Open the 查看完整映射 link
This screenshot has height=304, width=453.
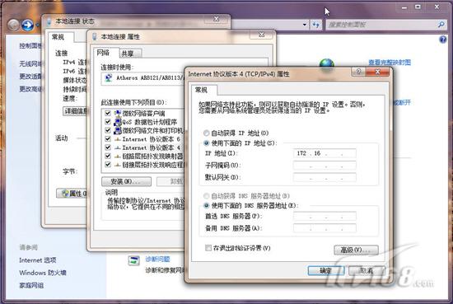(x=390, y=63)
